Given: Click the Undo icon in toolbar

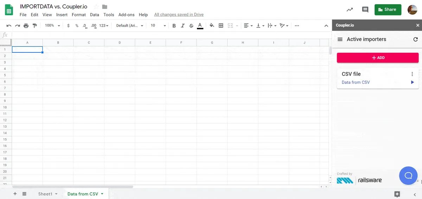Looking at the screenshot, I should [x=9, y=26].
